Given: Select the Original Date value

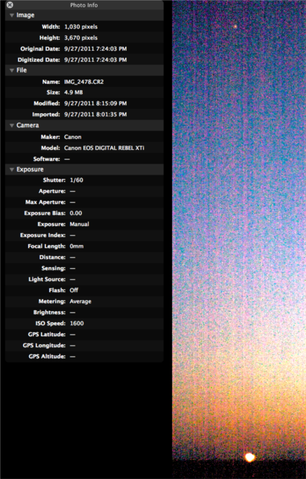Looking at the screenshot, I should pos(96,49).
